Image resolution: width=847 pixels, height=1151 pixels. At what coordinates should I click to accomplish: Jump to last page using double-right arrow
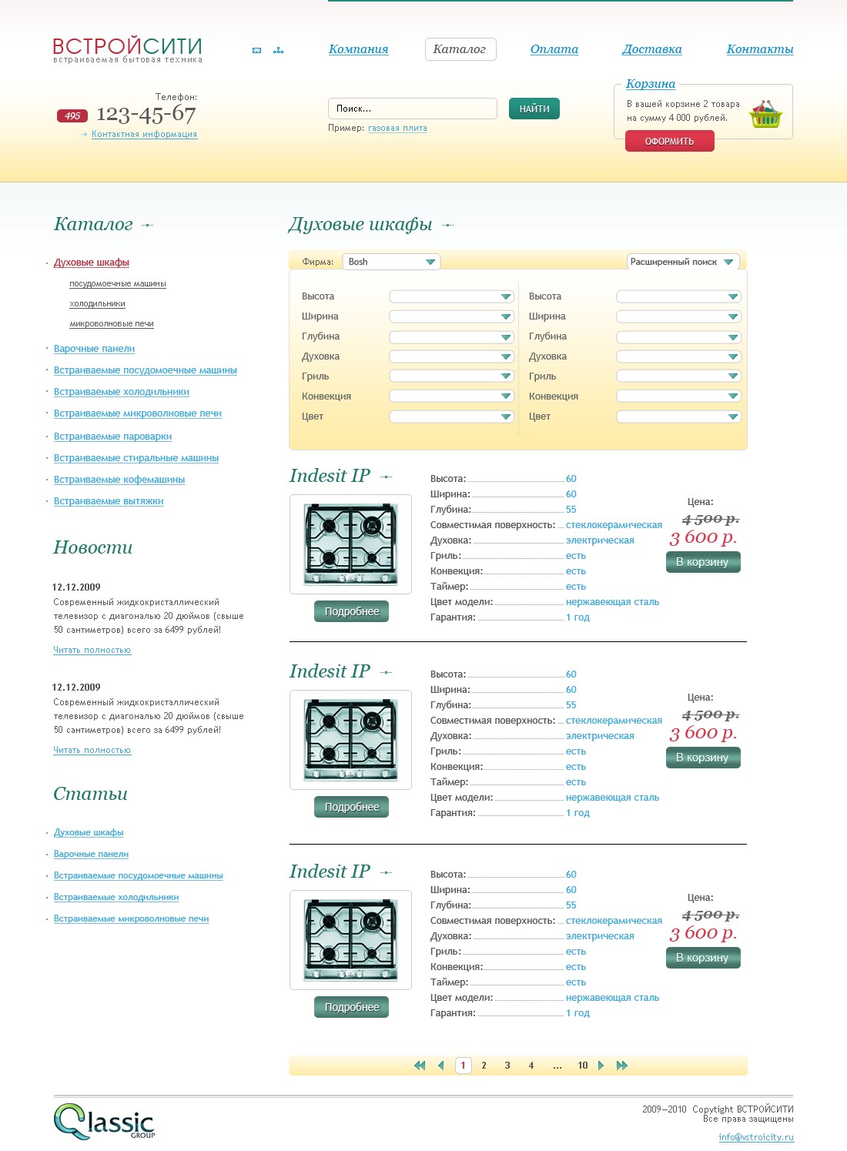click(x=622, y=1066)
